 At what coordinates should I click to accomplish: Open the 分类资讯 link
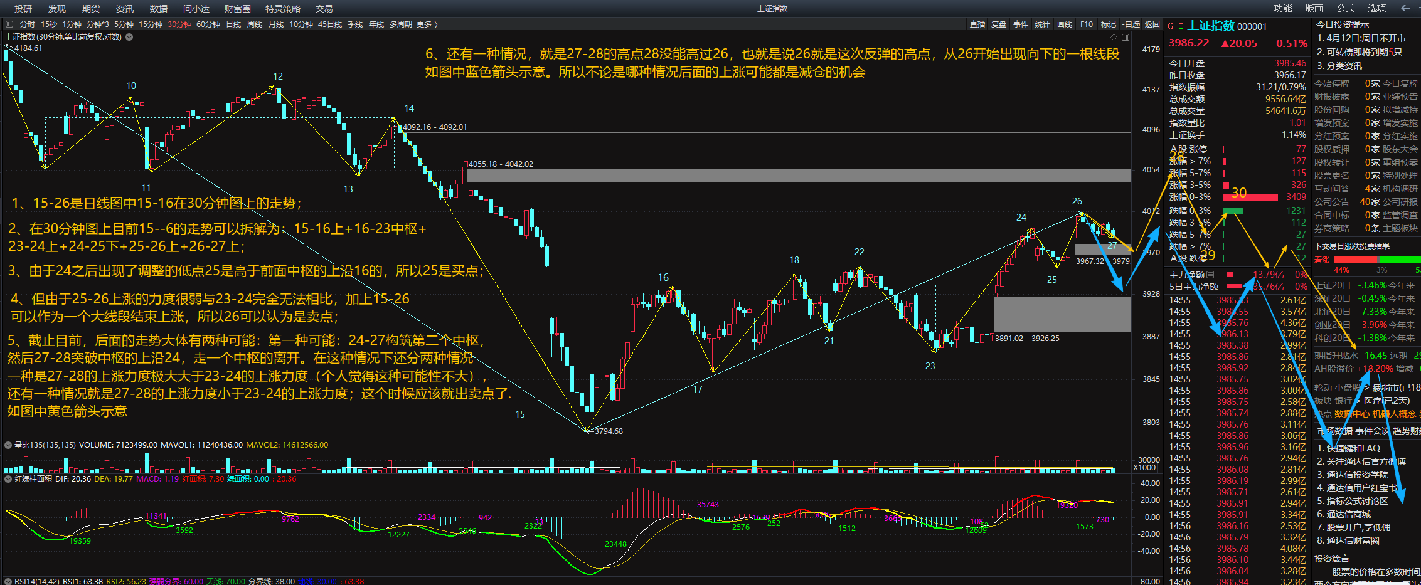1339,65
